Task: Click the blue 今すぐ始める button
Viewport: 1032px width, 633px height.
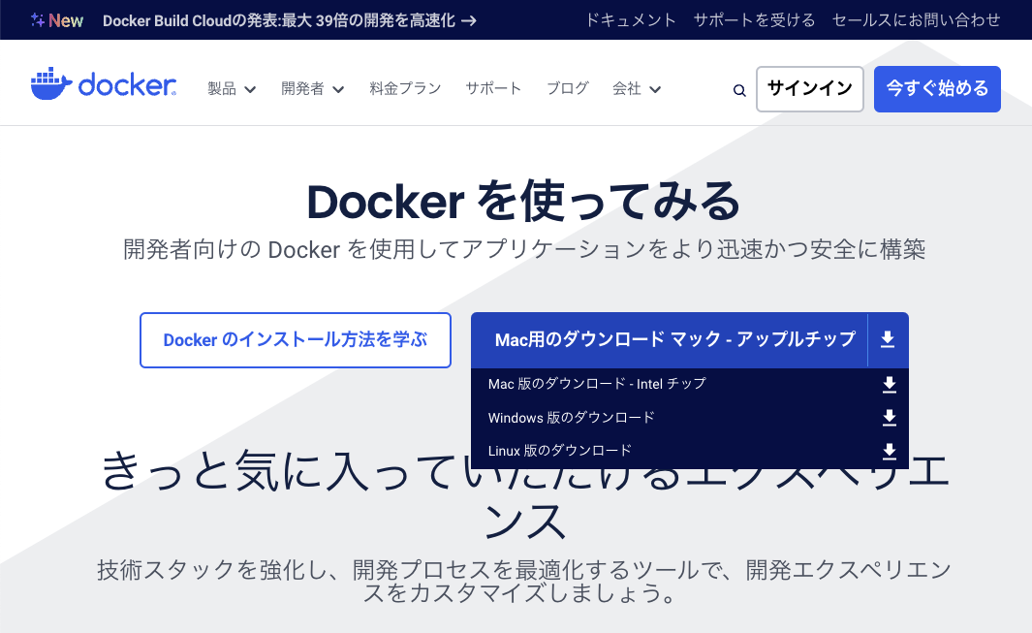Action: tap(936, 88)
